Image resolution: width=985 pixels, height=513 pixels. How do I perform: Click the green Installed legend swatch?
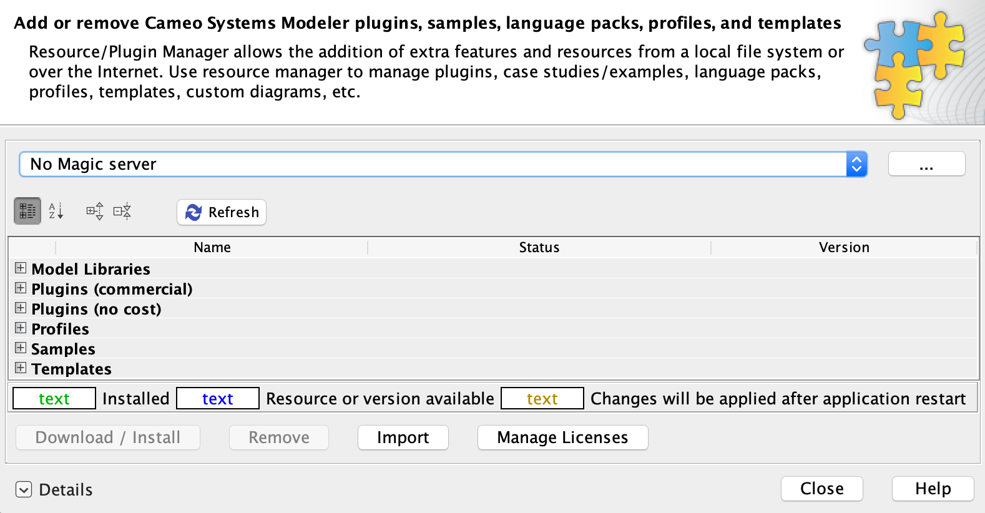pos(54,399)
